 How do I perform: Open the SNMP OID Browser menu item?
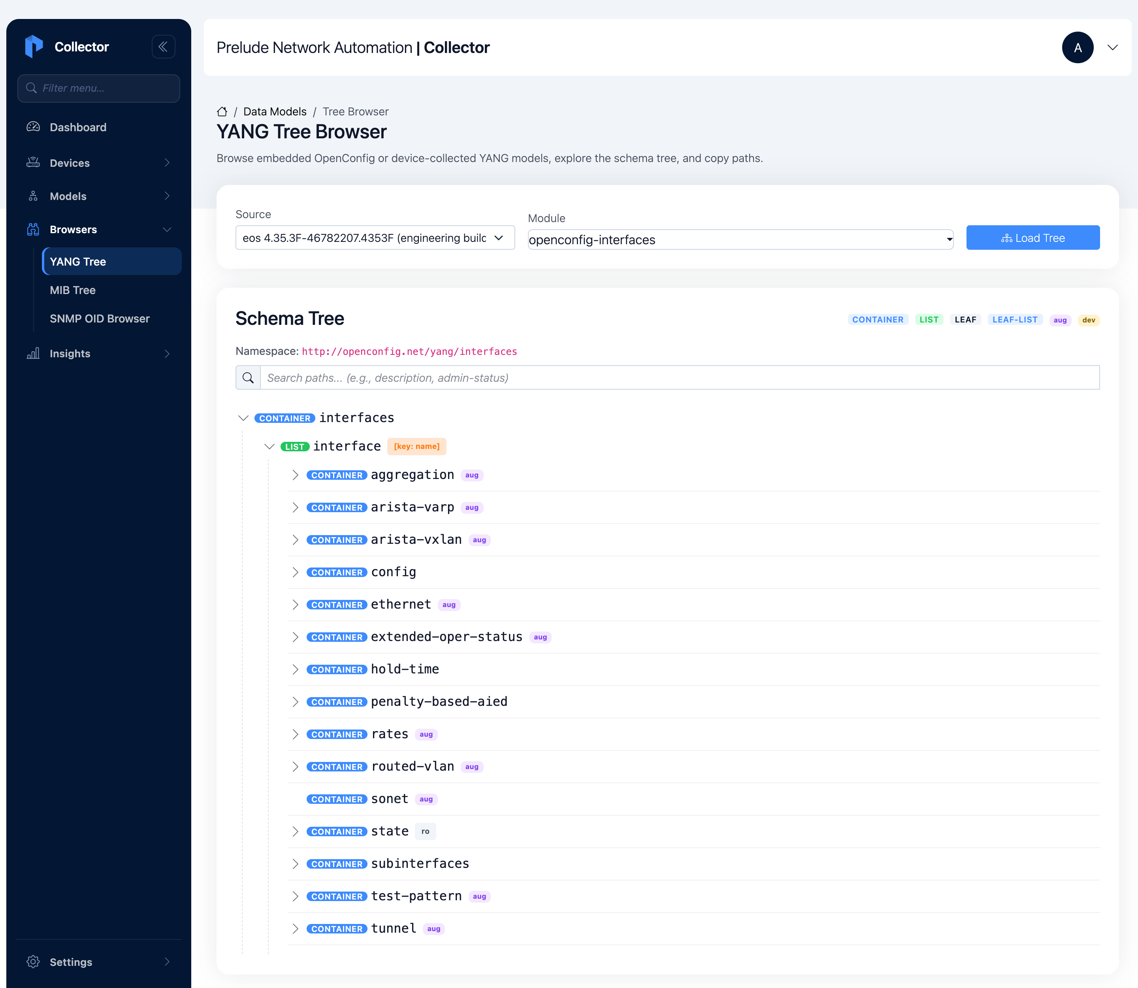pos(112,319)
